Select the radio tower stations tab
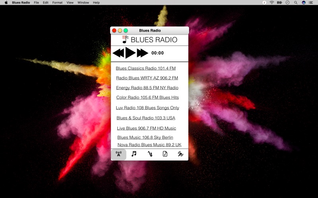 pos(118,154)
